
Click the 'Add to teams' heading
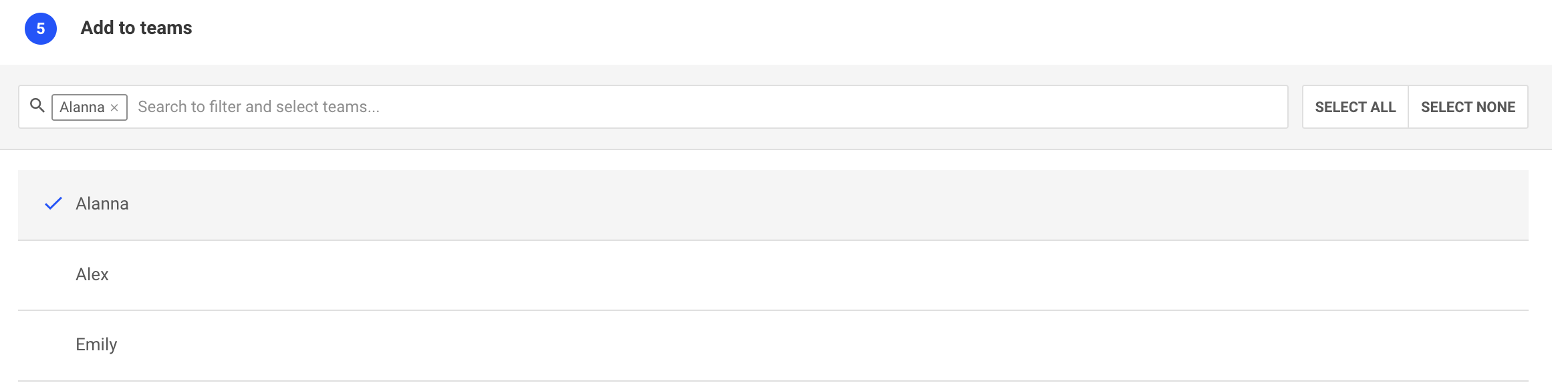click(136, 28)
